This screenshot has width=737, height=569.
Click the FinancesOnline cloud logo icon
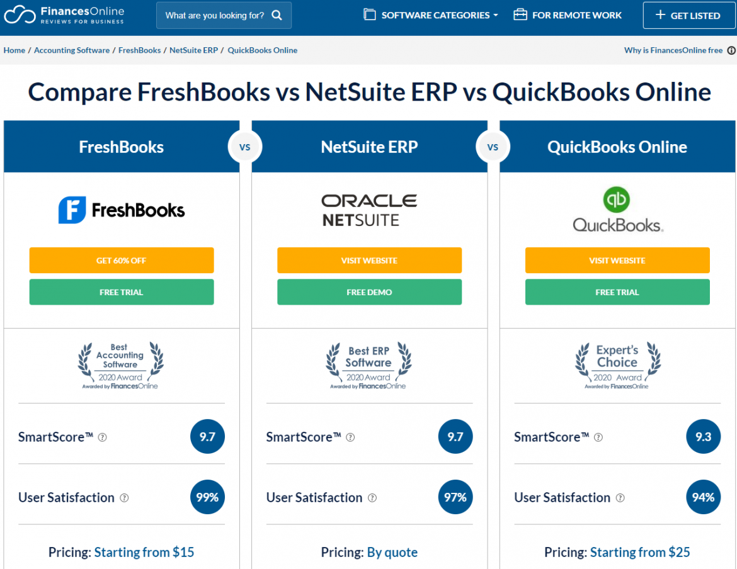(20, 14)
